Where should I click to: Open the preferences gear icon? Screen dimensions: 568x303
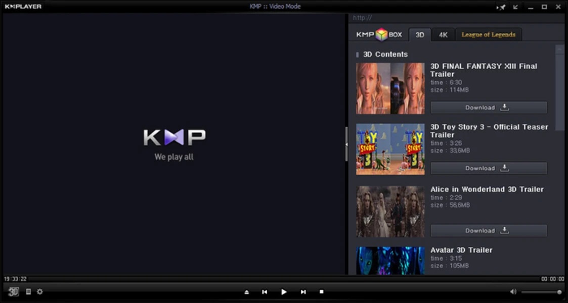(40, 292)
